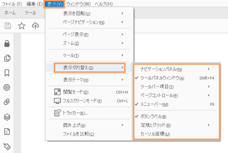Open the paperclip attachments panel icon
Image resolution: width=228 pixels, height=153 pixels.
coord(7,102)
